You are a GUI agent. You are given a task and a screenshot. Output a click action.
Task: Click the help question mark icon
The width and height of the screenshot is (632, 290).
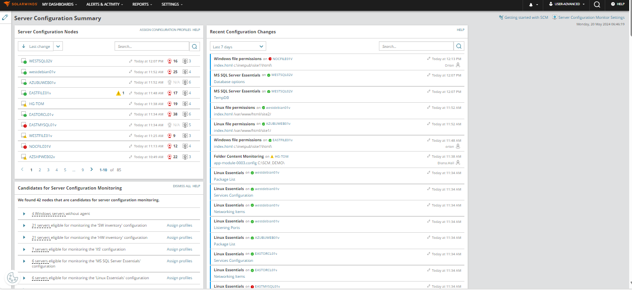(613, 4)
